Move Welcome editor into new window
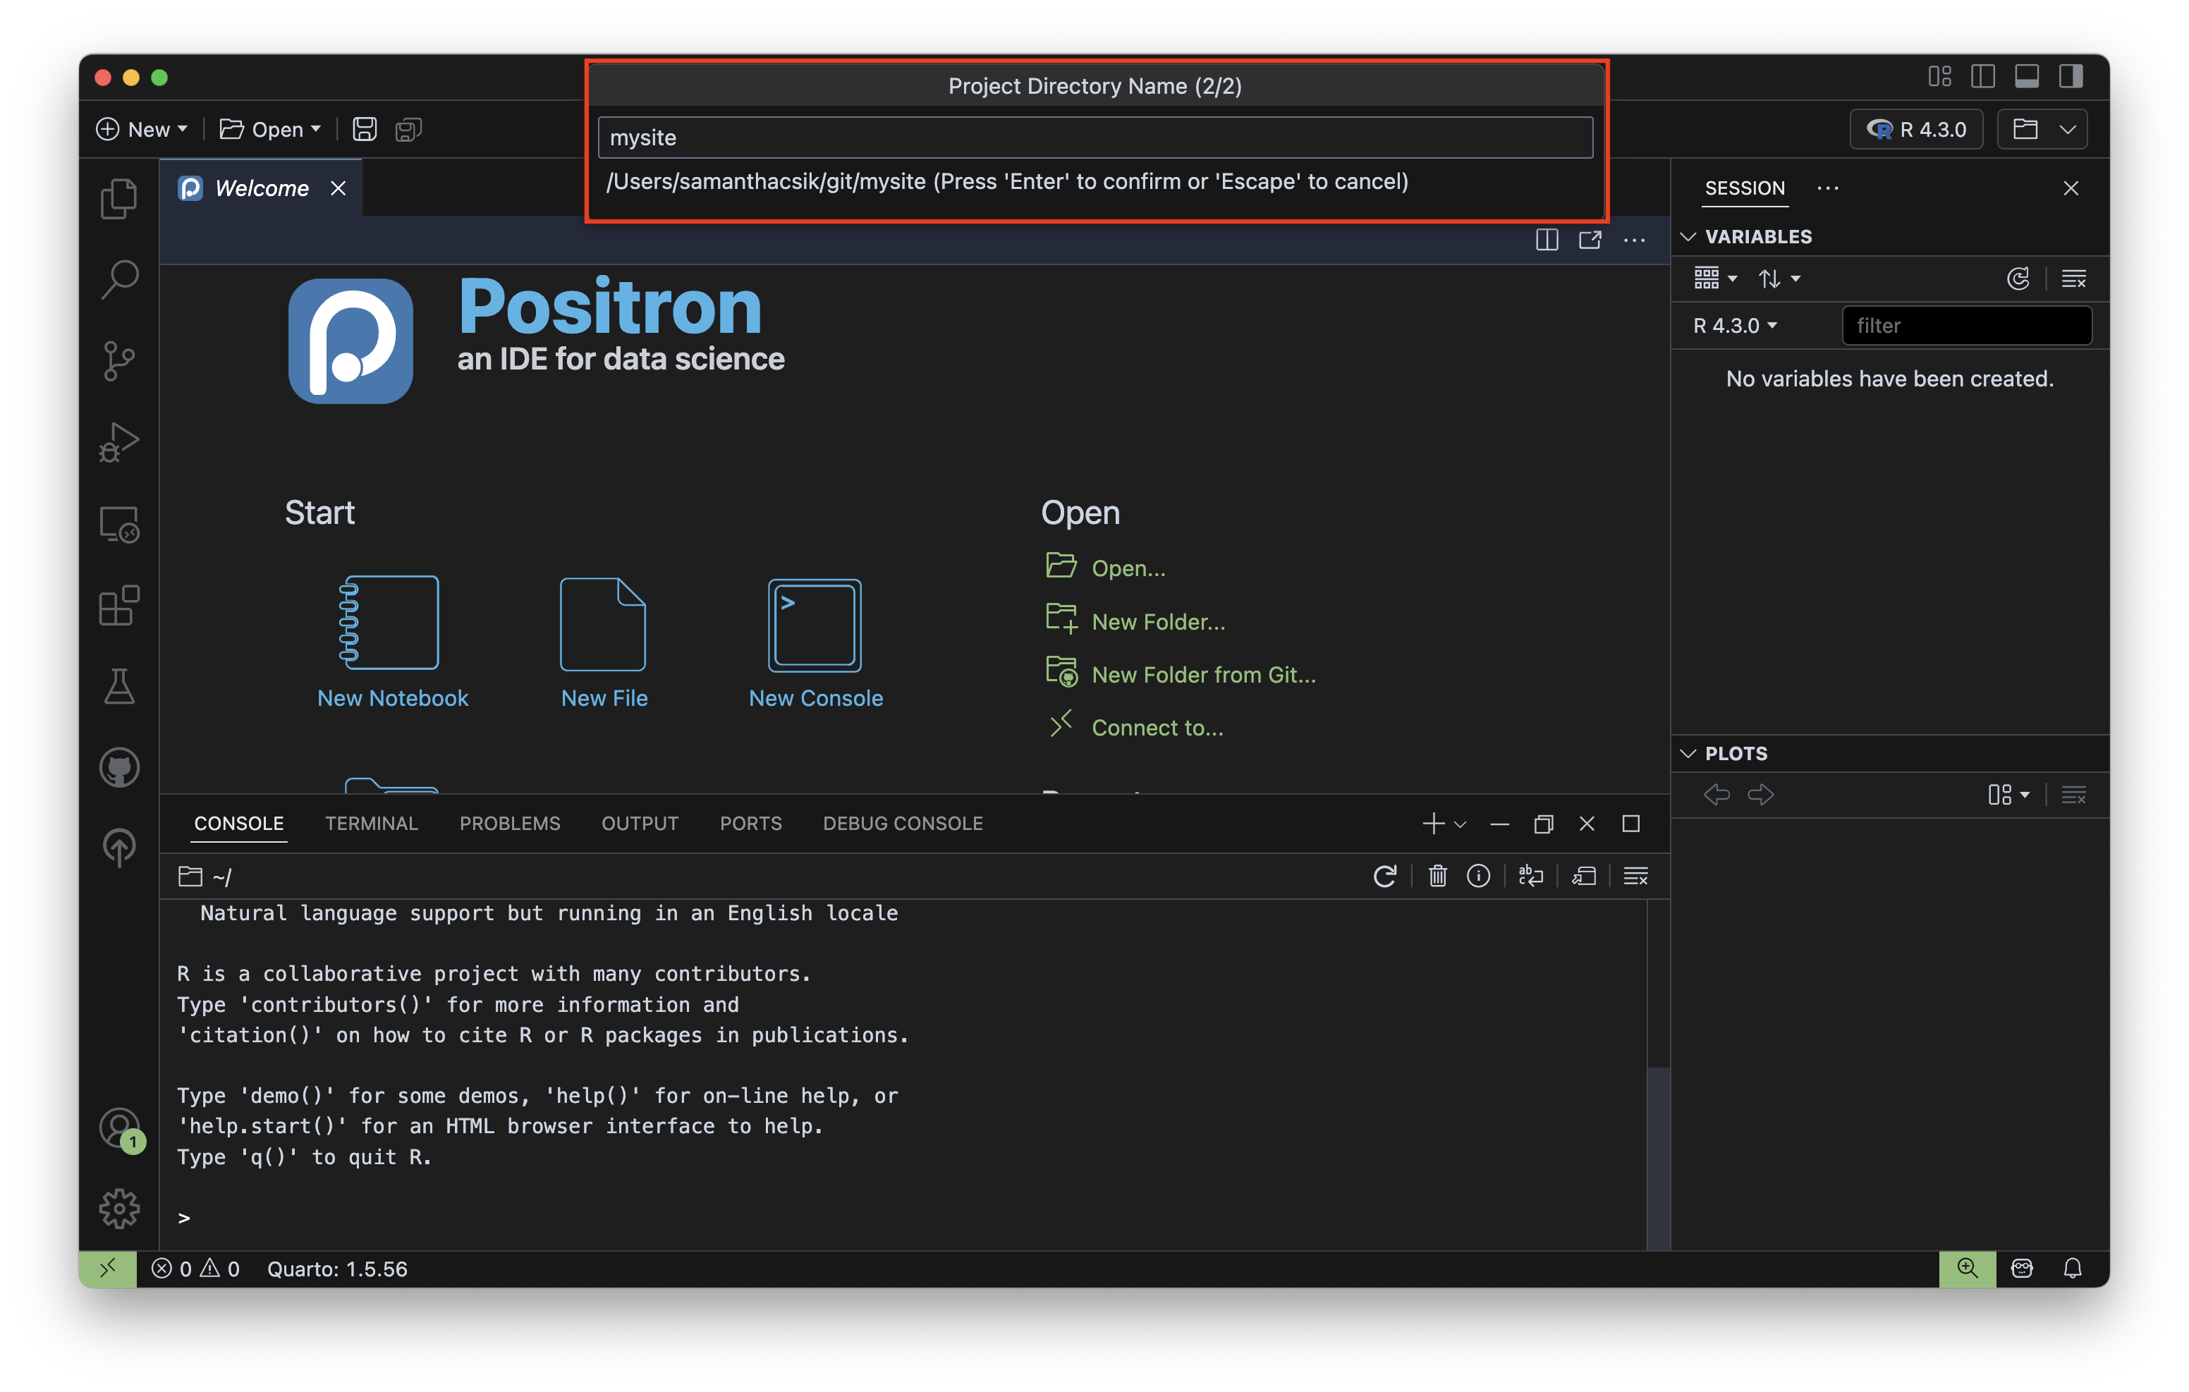The image size is (2189, 1392). click(x=1590, y=239)
